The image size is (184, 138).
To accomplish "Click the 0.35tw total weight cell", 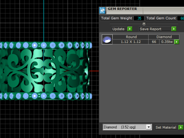I will click(x=167, y=42).
